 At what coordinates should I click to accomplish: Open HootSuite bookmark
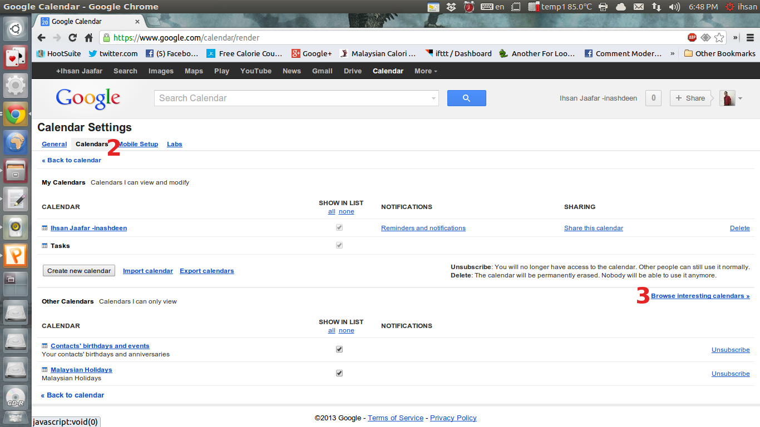click(x=58, y=53)
